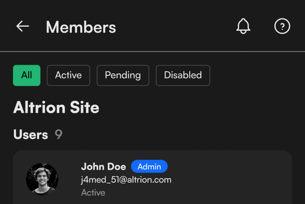Click John Doe's profile photo
The height and width of the screenshot is (204, 305).
pyautogui.click(x=42, y=179)
